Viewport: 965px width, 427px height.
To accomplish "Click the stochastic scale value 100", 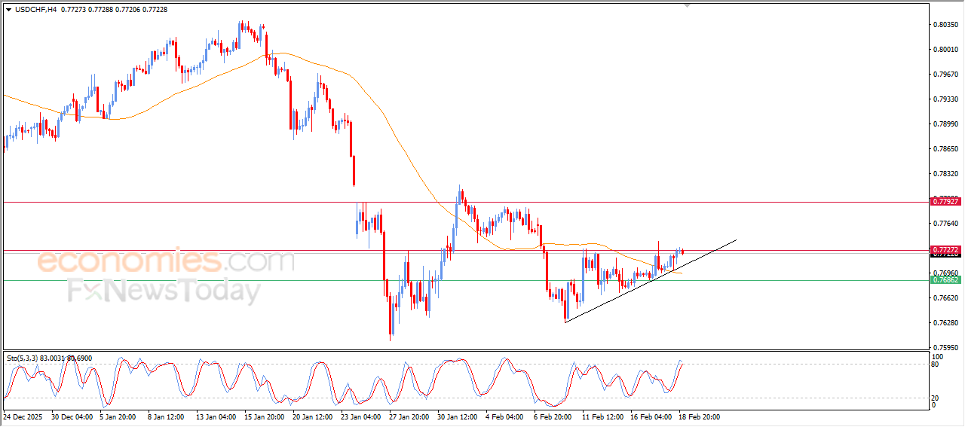I will click(x=938, y=356).
